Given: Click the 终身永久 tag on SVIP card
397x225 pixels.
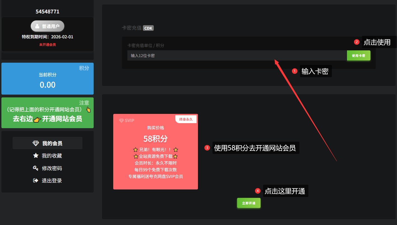Looking at the screenshot, I should coord(186,119).
